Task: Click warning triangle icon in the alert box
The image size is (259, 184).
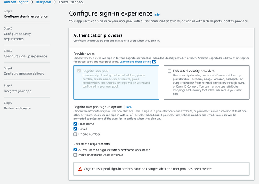Action: coord(80,169)
